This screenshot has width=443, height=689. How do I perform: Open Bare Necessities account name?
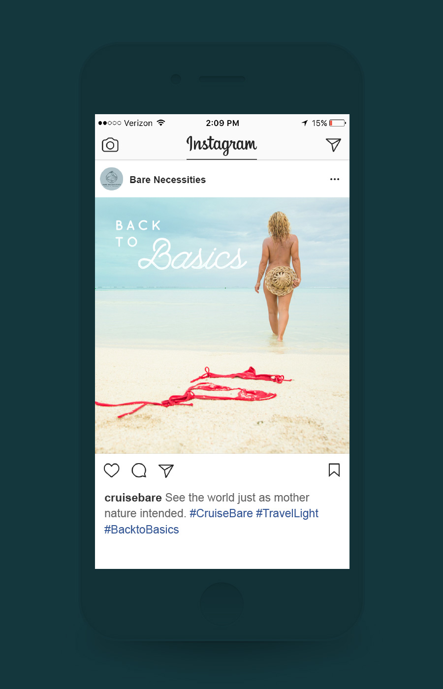(167, 180)
